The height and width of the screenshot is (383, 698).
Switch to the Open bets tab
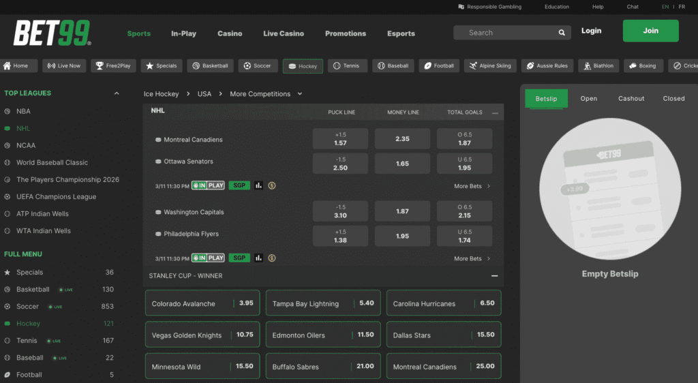(588, 98)
